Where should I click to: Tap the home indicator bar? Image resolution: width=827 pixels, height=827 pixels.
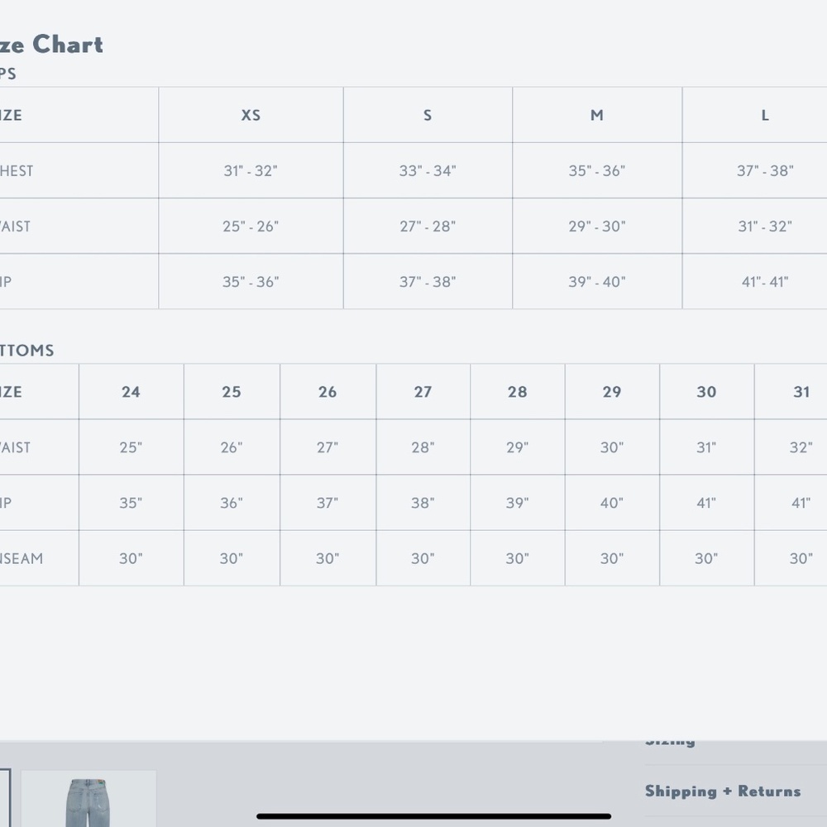coord(433,816)
